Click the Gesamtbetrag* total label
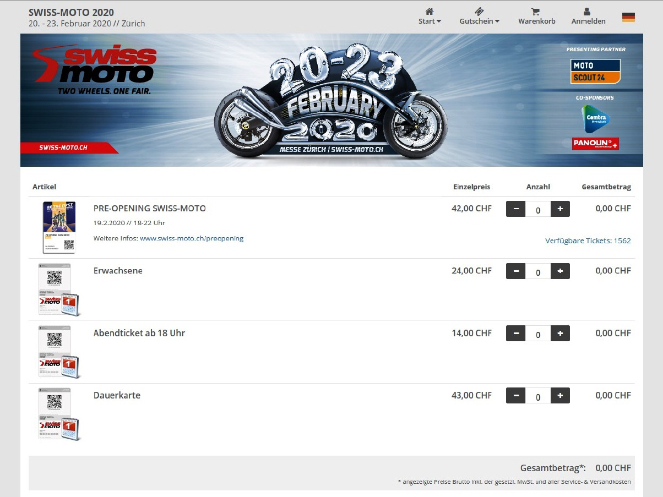Screen dimensions: 663x497 click(553, 468)
